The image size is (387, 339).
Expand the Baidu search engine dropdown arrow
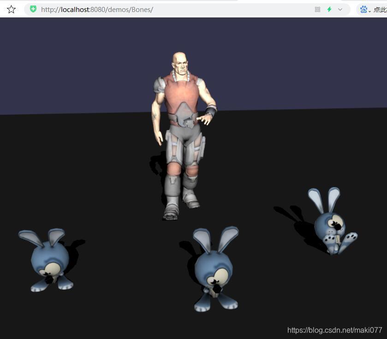(369, 12)
